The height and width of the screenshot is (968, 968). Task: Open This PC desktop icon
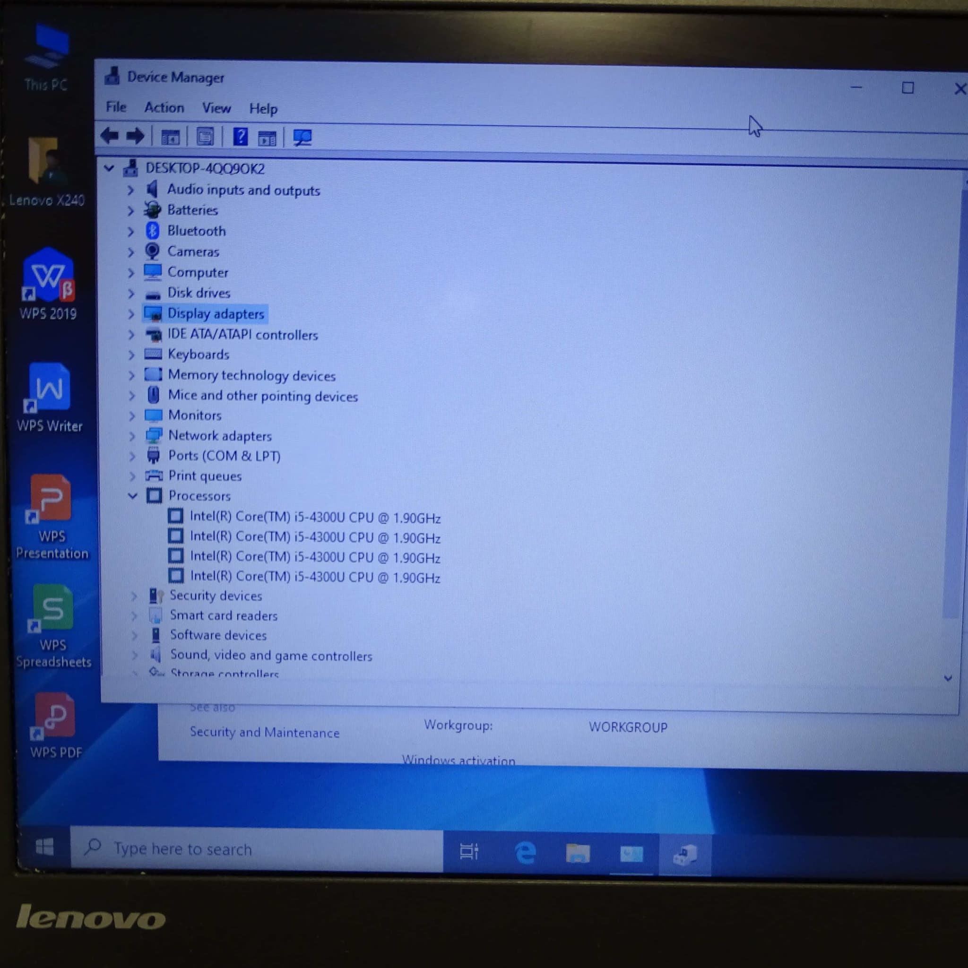pos(46,58)
